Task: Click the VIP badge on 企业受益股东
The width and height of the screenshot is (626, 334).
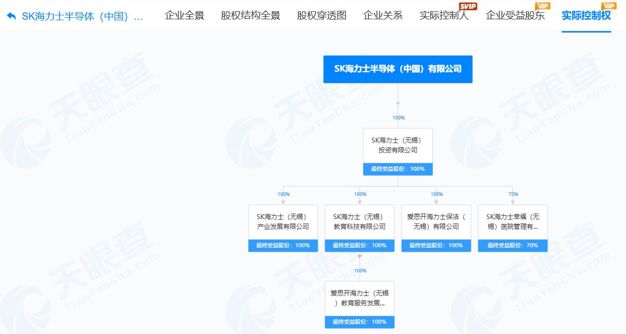Action: pyautogui.click(x=543, y=6)
